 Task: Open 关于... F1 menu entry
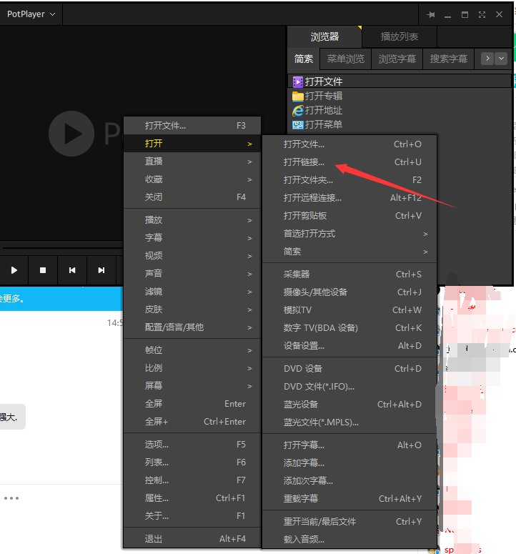(192, 516)
